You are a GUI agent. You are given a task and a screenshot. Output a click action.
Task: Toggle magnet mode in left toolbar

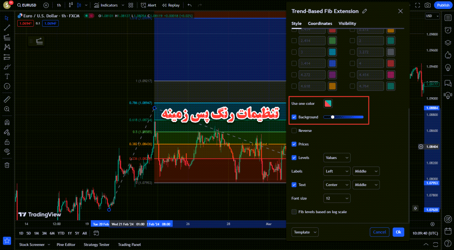click(7, 123)
